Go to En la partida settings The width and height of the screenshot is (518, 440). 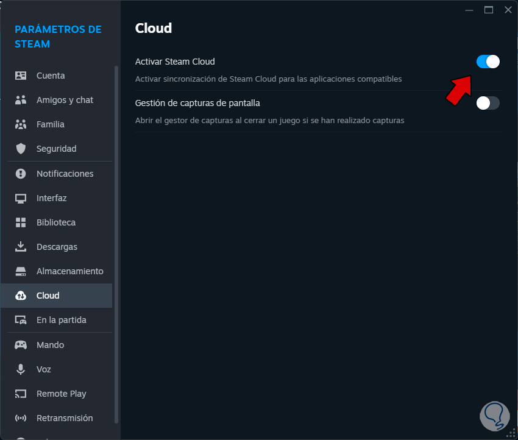tap(61, 320)
